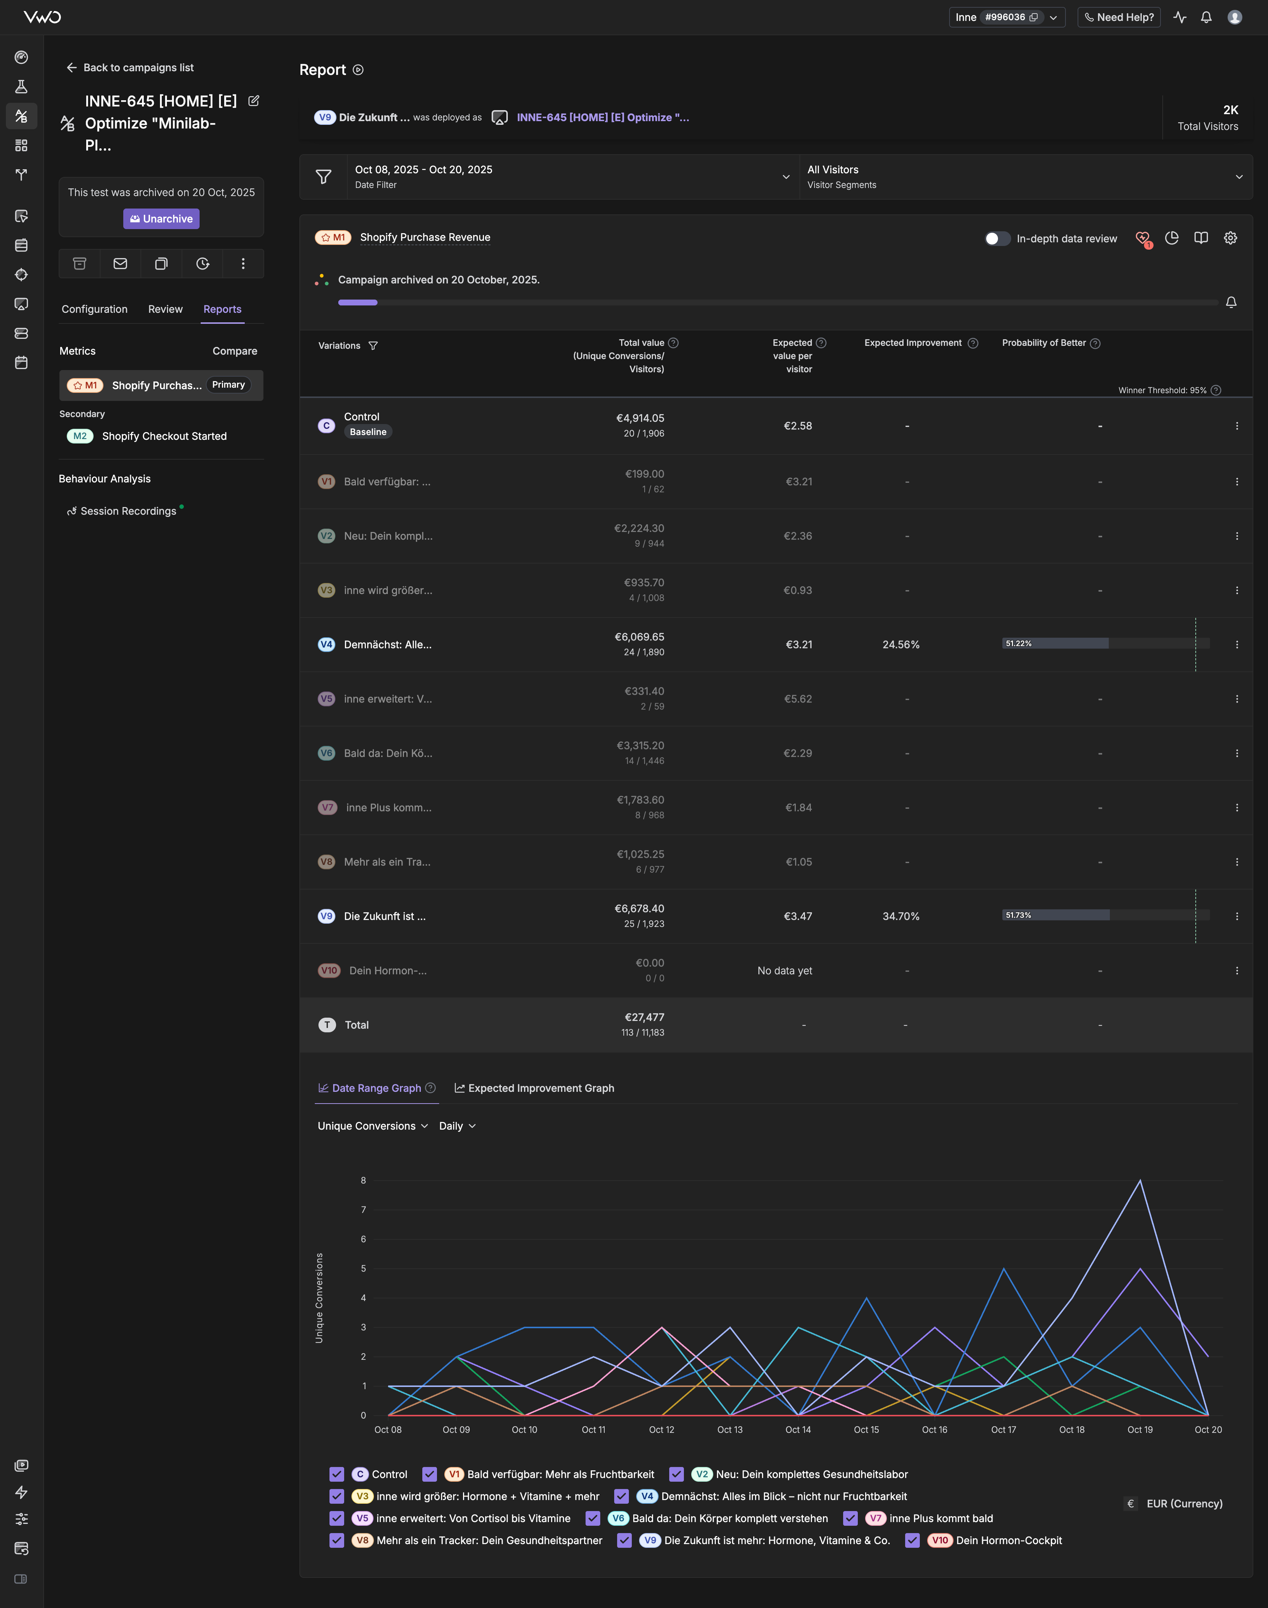Click the Unarchive button

coord(161,218)
